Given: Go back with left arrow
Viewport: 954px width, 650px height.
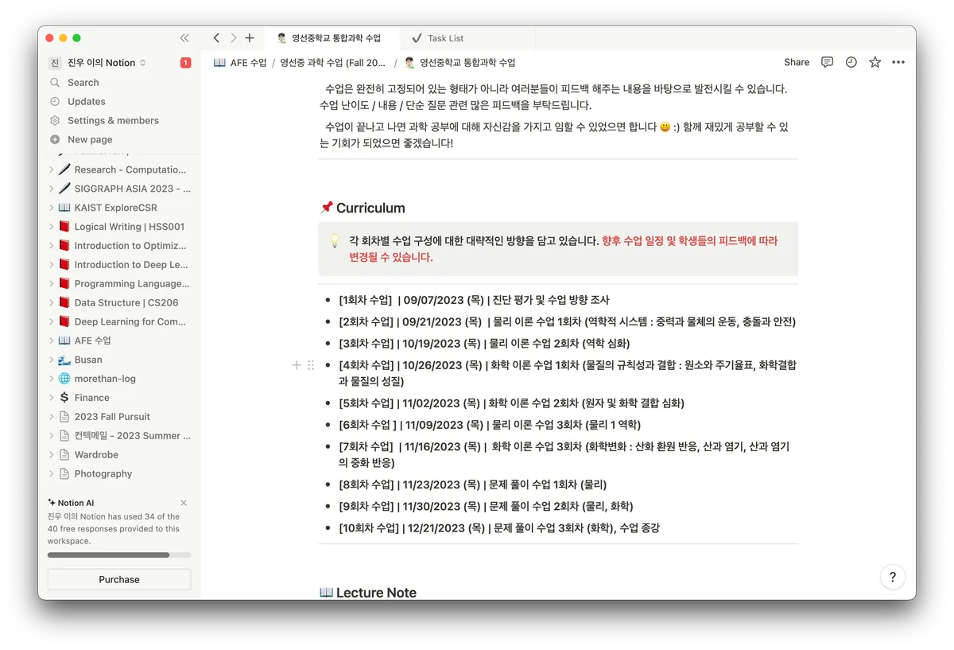Looking at the screenshot, I should coord(216,38).
